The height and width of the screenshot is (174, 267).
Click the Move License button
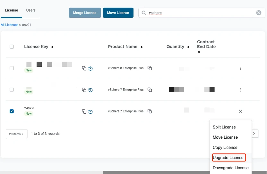click(x=118, y=13)
